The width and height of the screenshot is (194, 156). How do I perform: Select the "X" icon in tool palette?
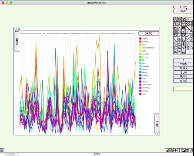[x=179, y=27]
